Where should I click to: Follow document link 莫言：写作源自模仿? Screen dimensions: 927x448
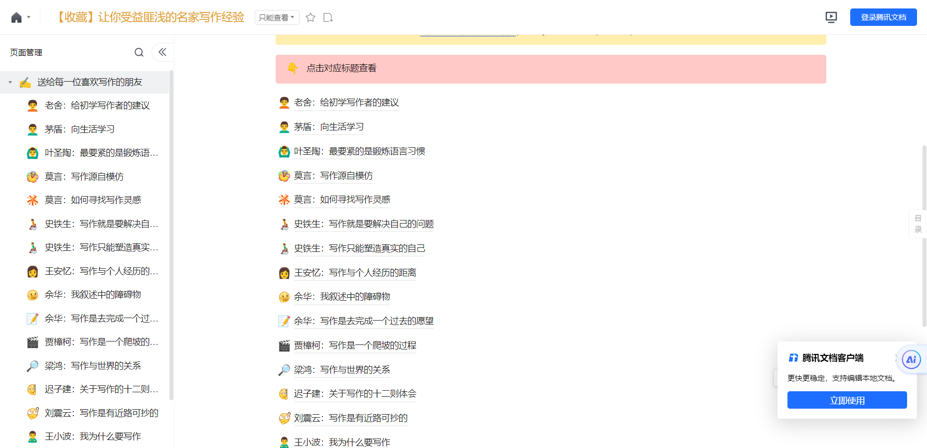click(x=333, y=176)
